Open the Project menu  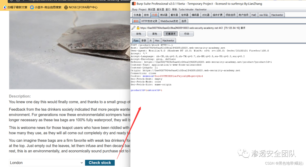(143, 9)
